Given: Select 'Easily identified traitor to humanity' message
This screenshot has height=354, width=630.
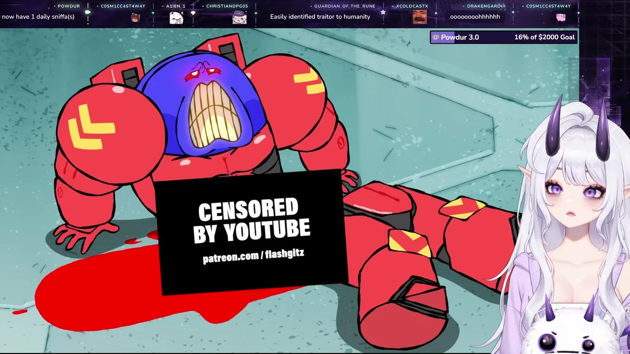Looking at the screenshot, I should tap(320, 17).
